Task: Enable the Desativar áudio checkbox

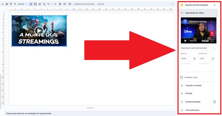Action: coord(182,77)
